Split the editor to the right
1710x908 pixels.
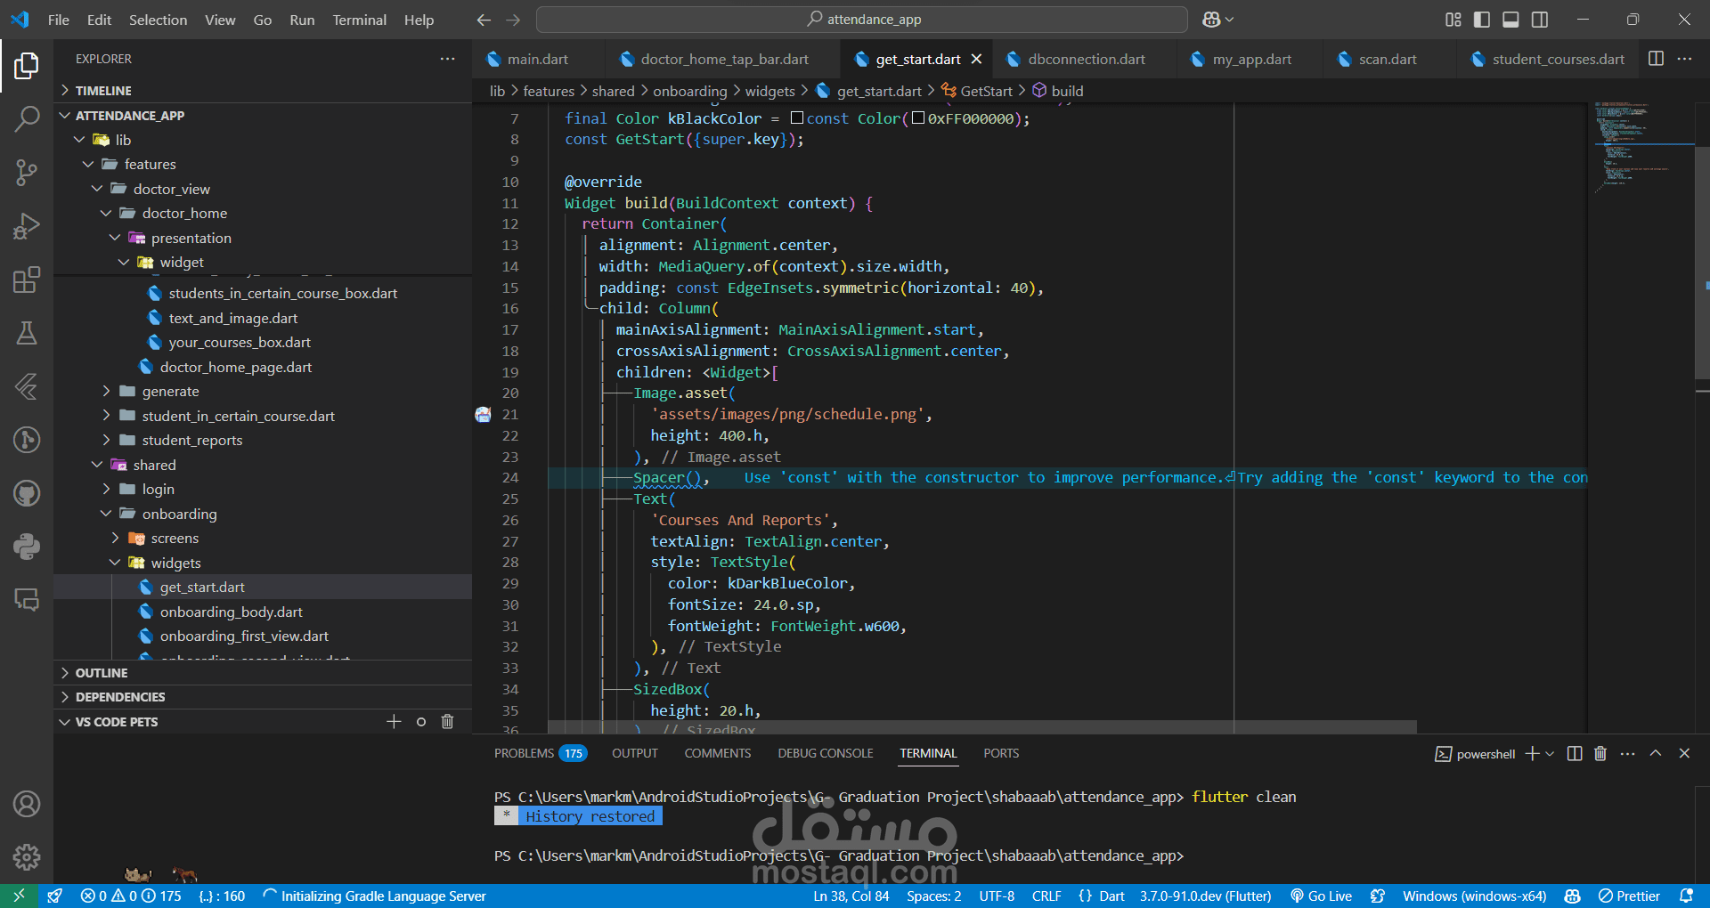click(x=1656, y=59)
